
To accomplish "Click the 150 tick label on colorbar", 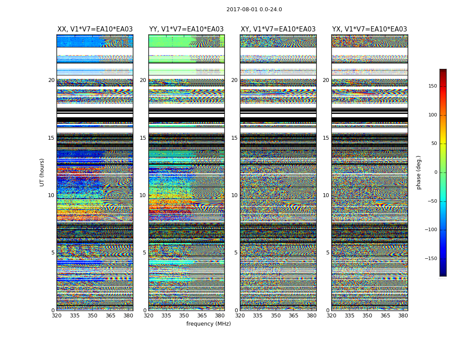I will (x=432, y=86).
